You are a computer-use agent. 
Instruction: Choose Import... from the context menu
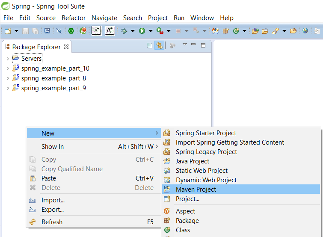[94, 200]
